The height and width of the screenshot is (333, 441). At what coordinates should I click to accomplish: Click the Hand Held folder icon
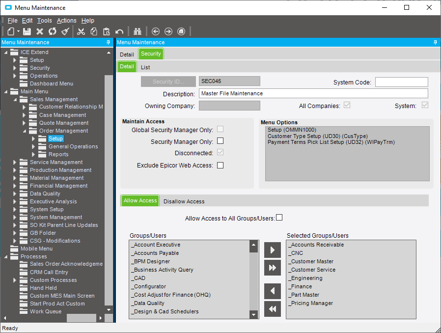(x=24, y=288)
